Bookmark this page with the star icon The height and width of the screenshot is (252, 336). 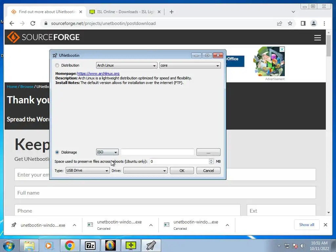click(x=290, y=23)
